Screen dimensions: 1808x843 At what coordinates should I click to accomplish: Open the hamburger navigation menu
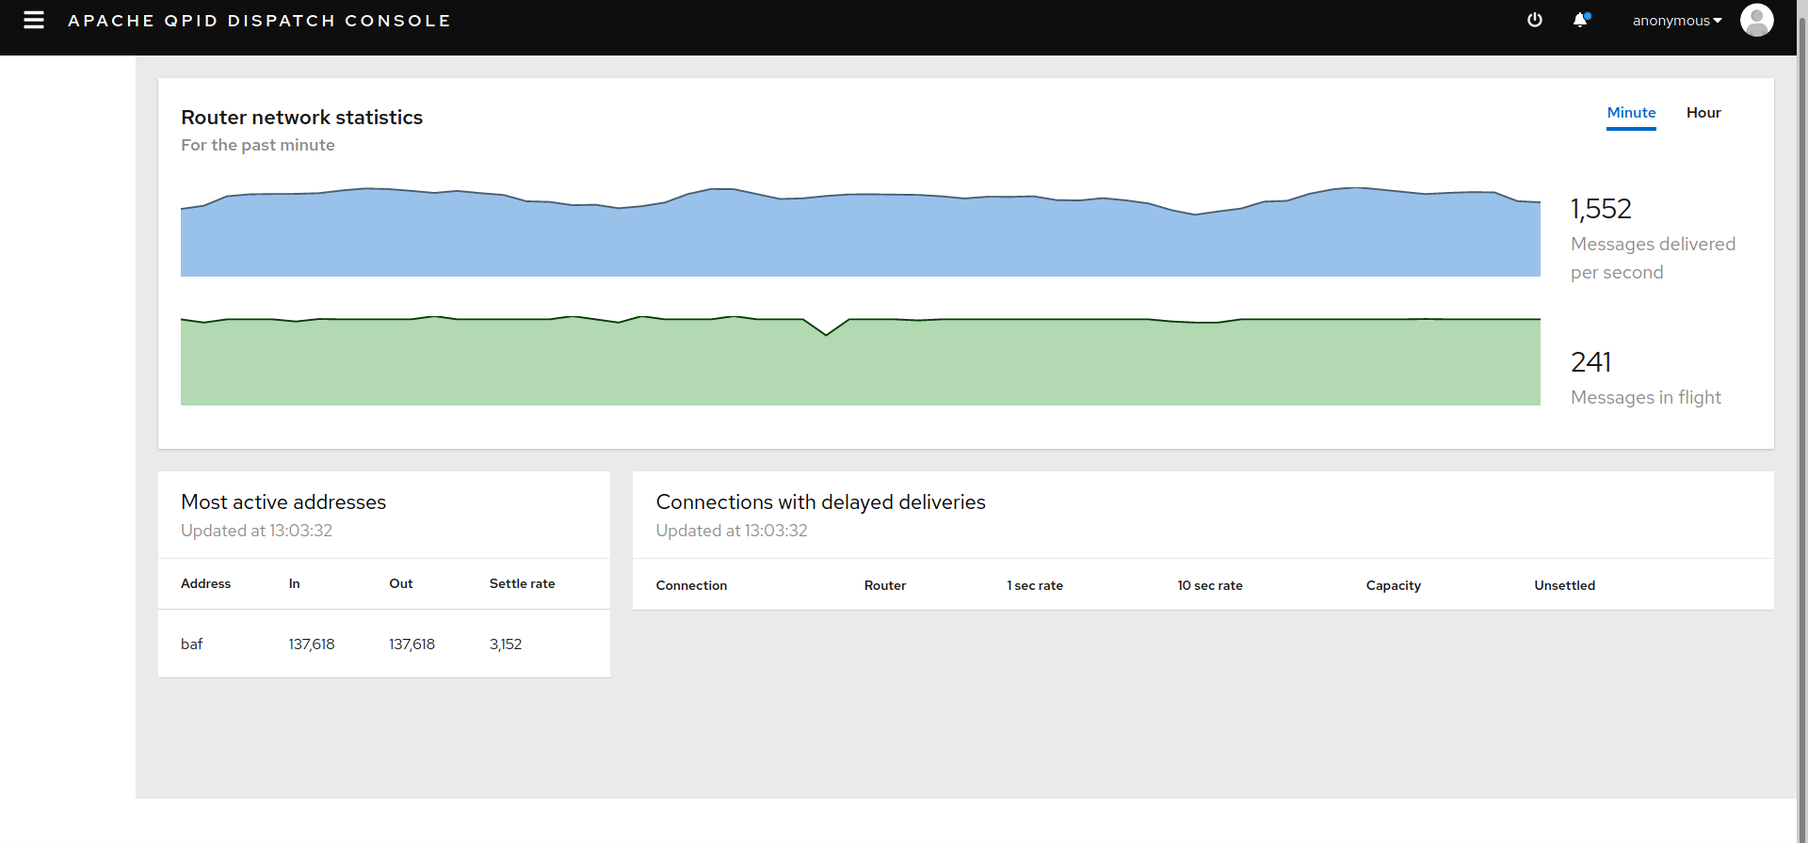(34, 20)
